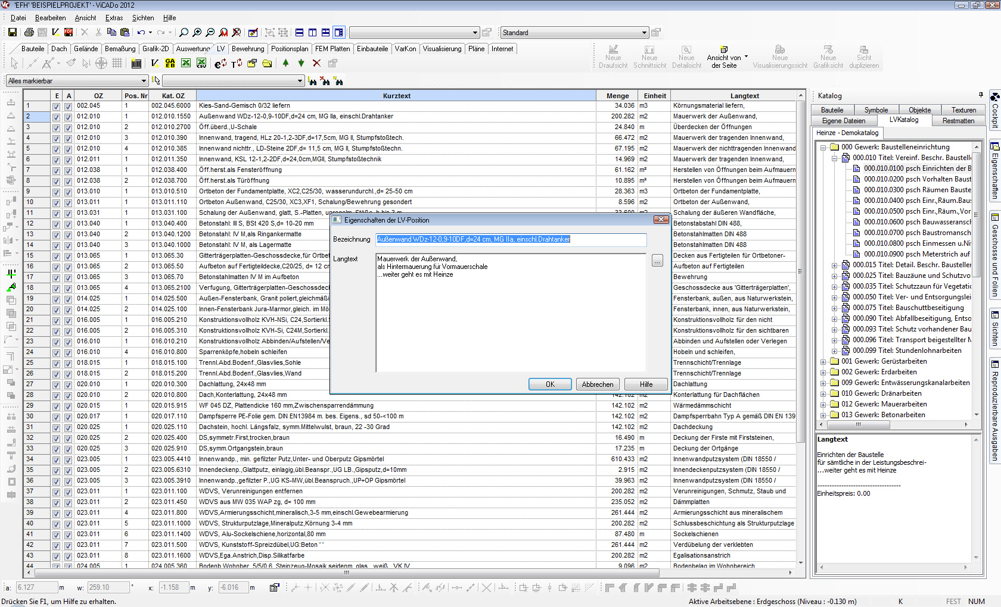This screenshot has width=1001, height=607.
Task: Toggle column E checkbox in row 2
Action: pos(56,117)
